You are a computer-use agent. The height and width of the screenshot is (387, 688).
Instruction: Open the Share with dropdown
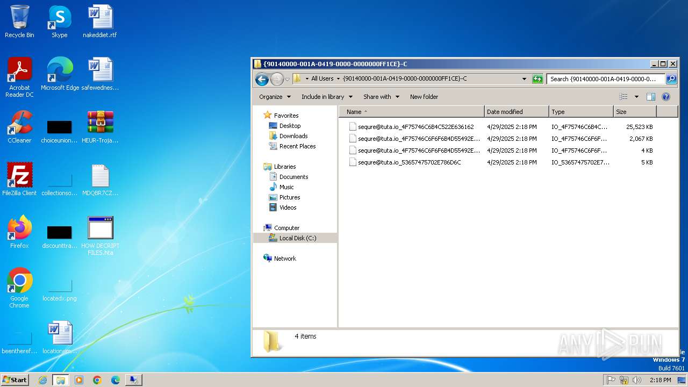[382, 97]
